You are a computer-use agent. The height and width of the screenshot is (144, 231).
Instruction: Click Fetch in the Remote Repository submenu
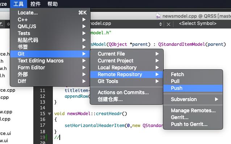(x=193, y=74)
